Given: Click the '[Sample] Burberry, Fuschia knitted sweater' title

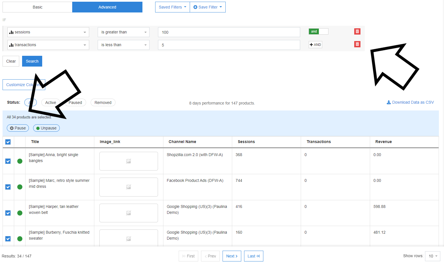Looking at the screenshot, I should coord(59,235).
